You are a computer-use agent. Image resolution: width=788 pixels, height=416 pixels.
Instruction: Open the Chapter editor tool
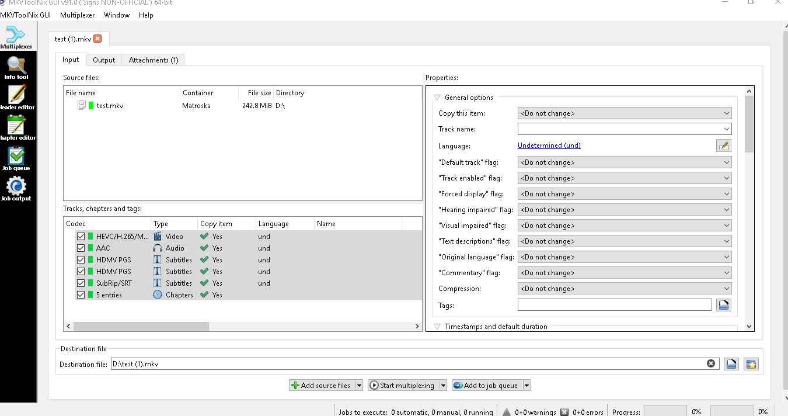(17, 128)
